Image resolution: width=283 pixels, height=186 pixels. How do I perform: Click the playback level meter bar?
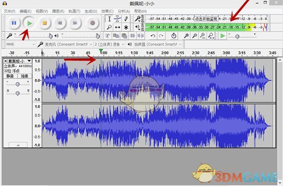point(206,27)
